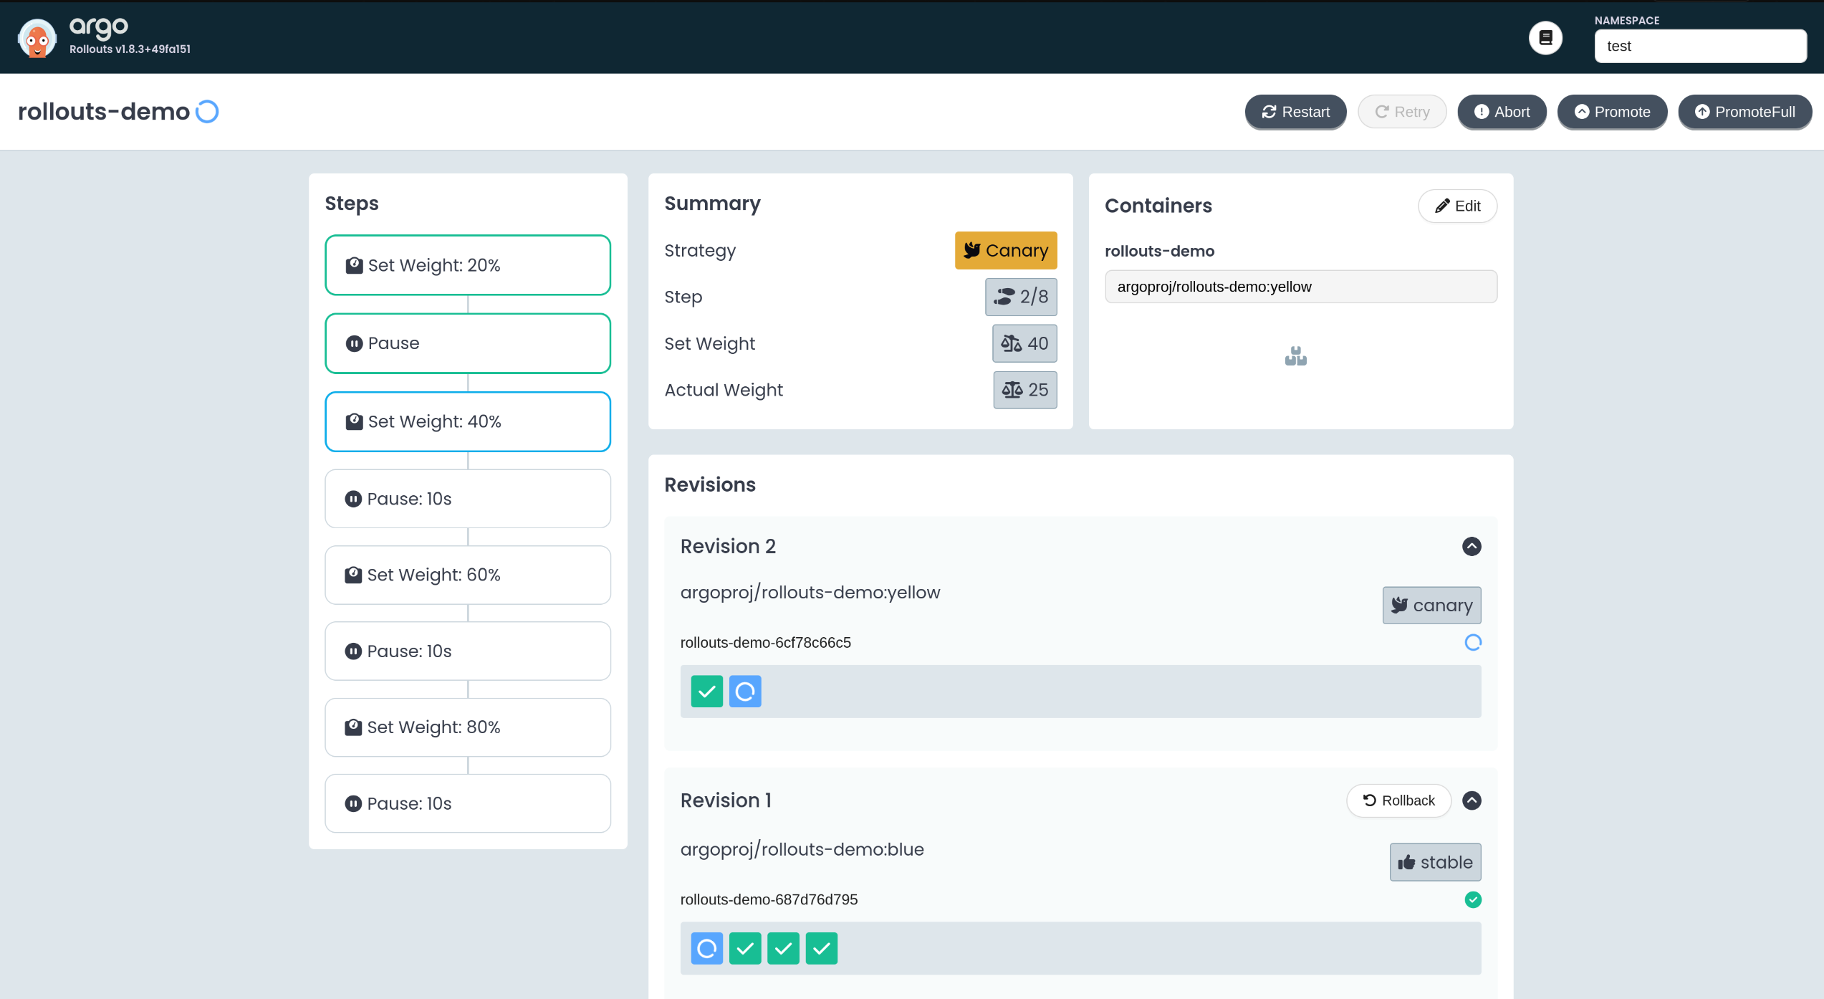Click the green healthy status icon for rollouts-demo-687d76d795

coord(1472,899)
